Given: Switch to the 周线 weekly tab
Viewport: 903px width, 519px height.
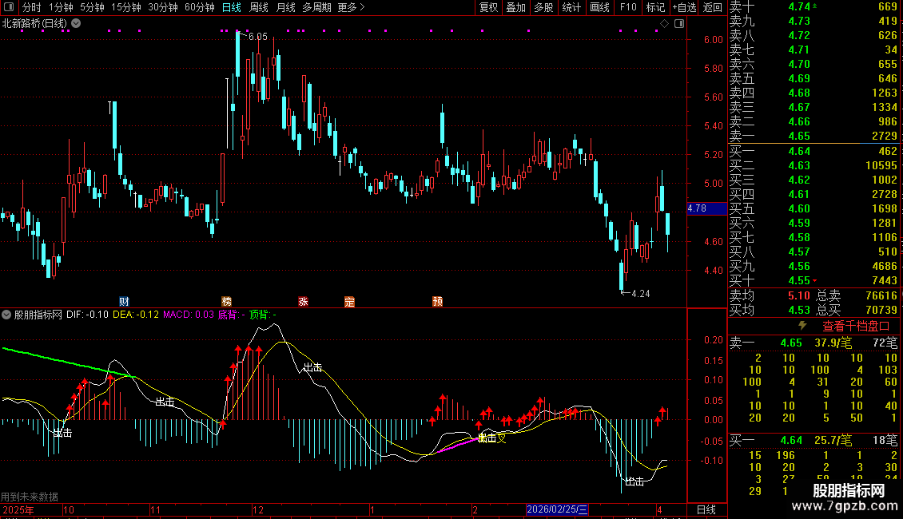Looking at the screenshot, I should point(259,7).
